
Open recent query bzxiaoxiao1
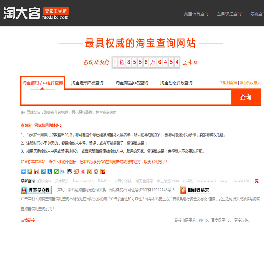point(207,181)
